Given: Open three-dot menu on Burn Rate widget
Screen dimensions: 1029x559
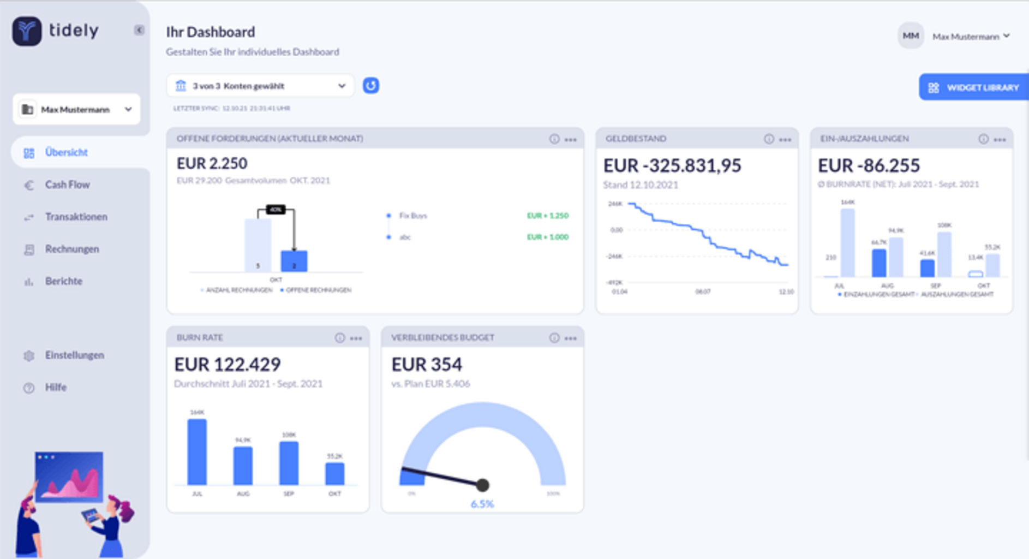Looking at the screenshot, I should pyautogui.click(x=356, y=338).
